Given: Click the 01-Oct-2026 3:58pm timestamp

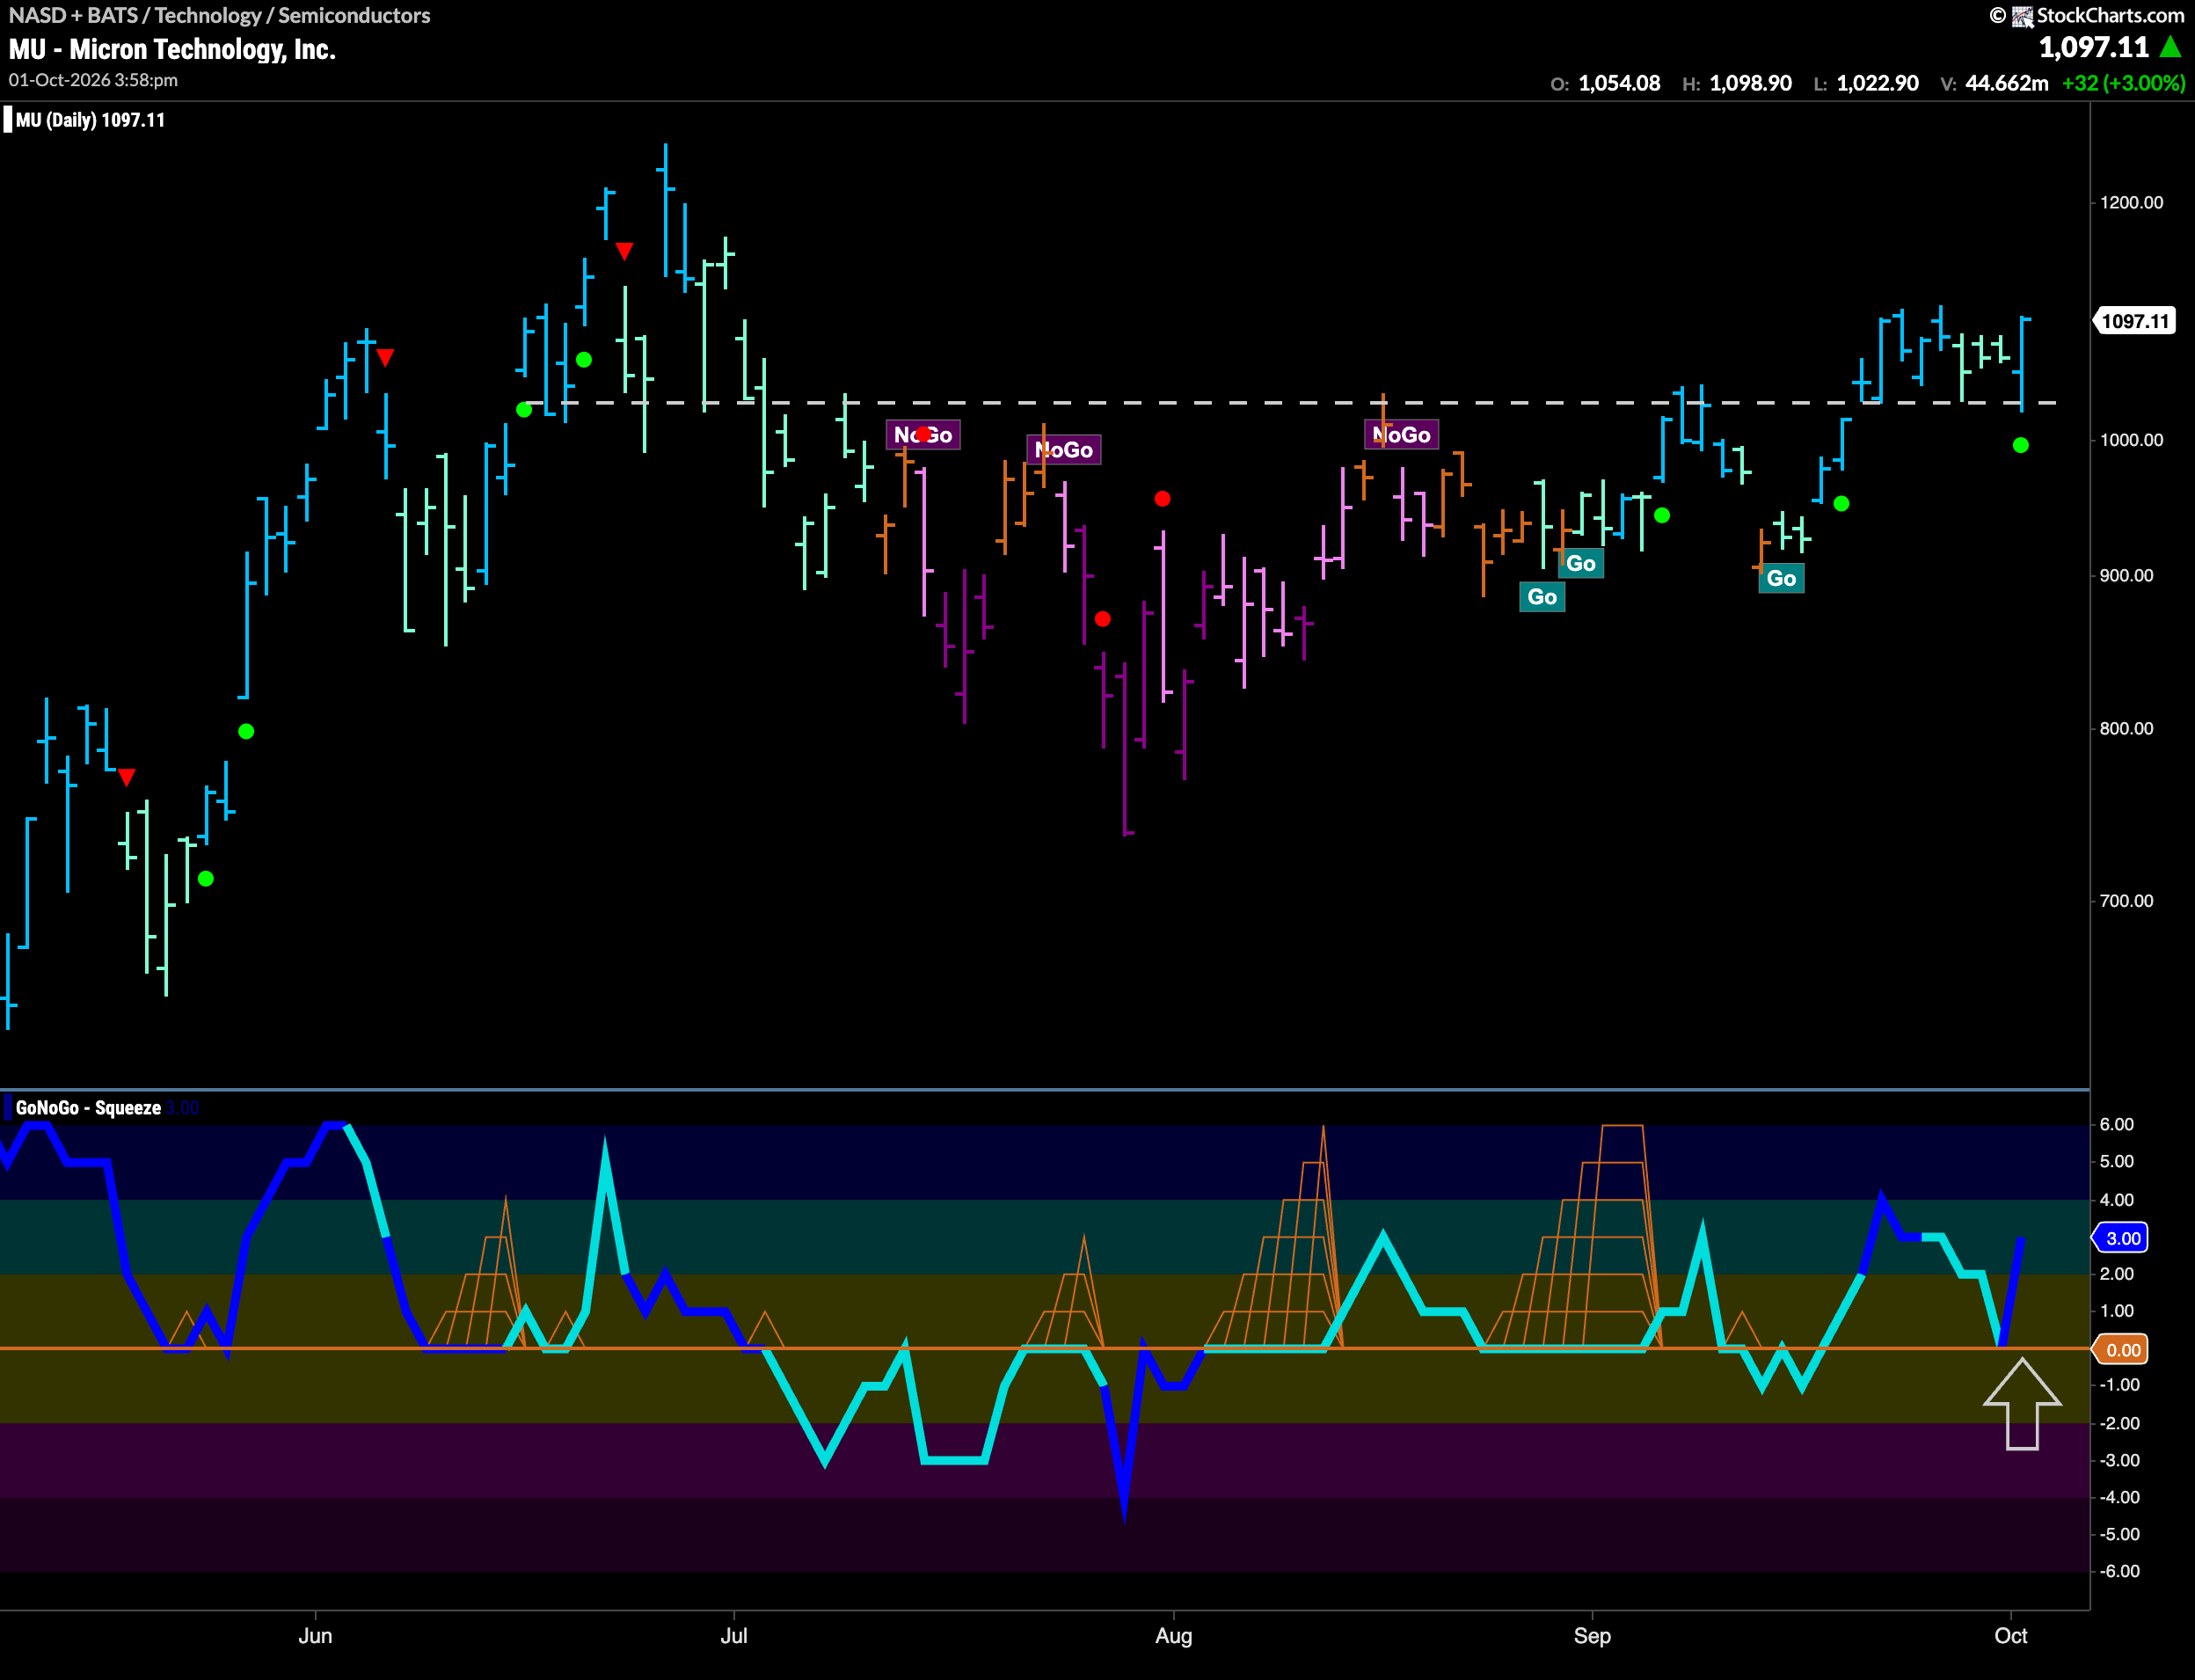Looking at the screenshot, I should pyautogui.click(x=93, y=80).
